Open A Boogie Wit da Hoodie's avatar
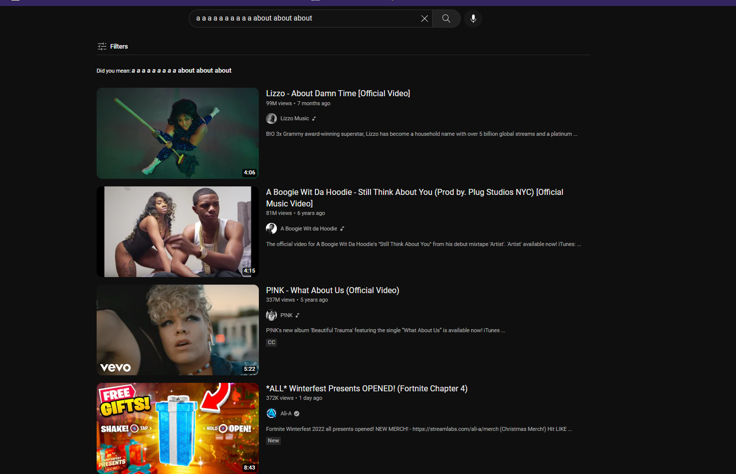Screen dimensions: 736x474 coord(271,228)
